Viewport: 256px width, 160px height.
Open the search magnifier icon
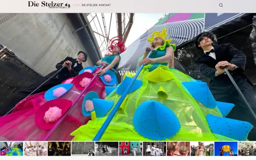click(221, 5)
